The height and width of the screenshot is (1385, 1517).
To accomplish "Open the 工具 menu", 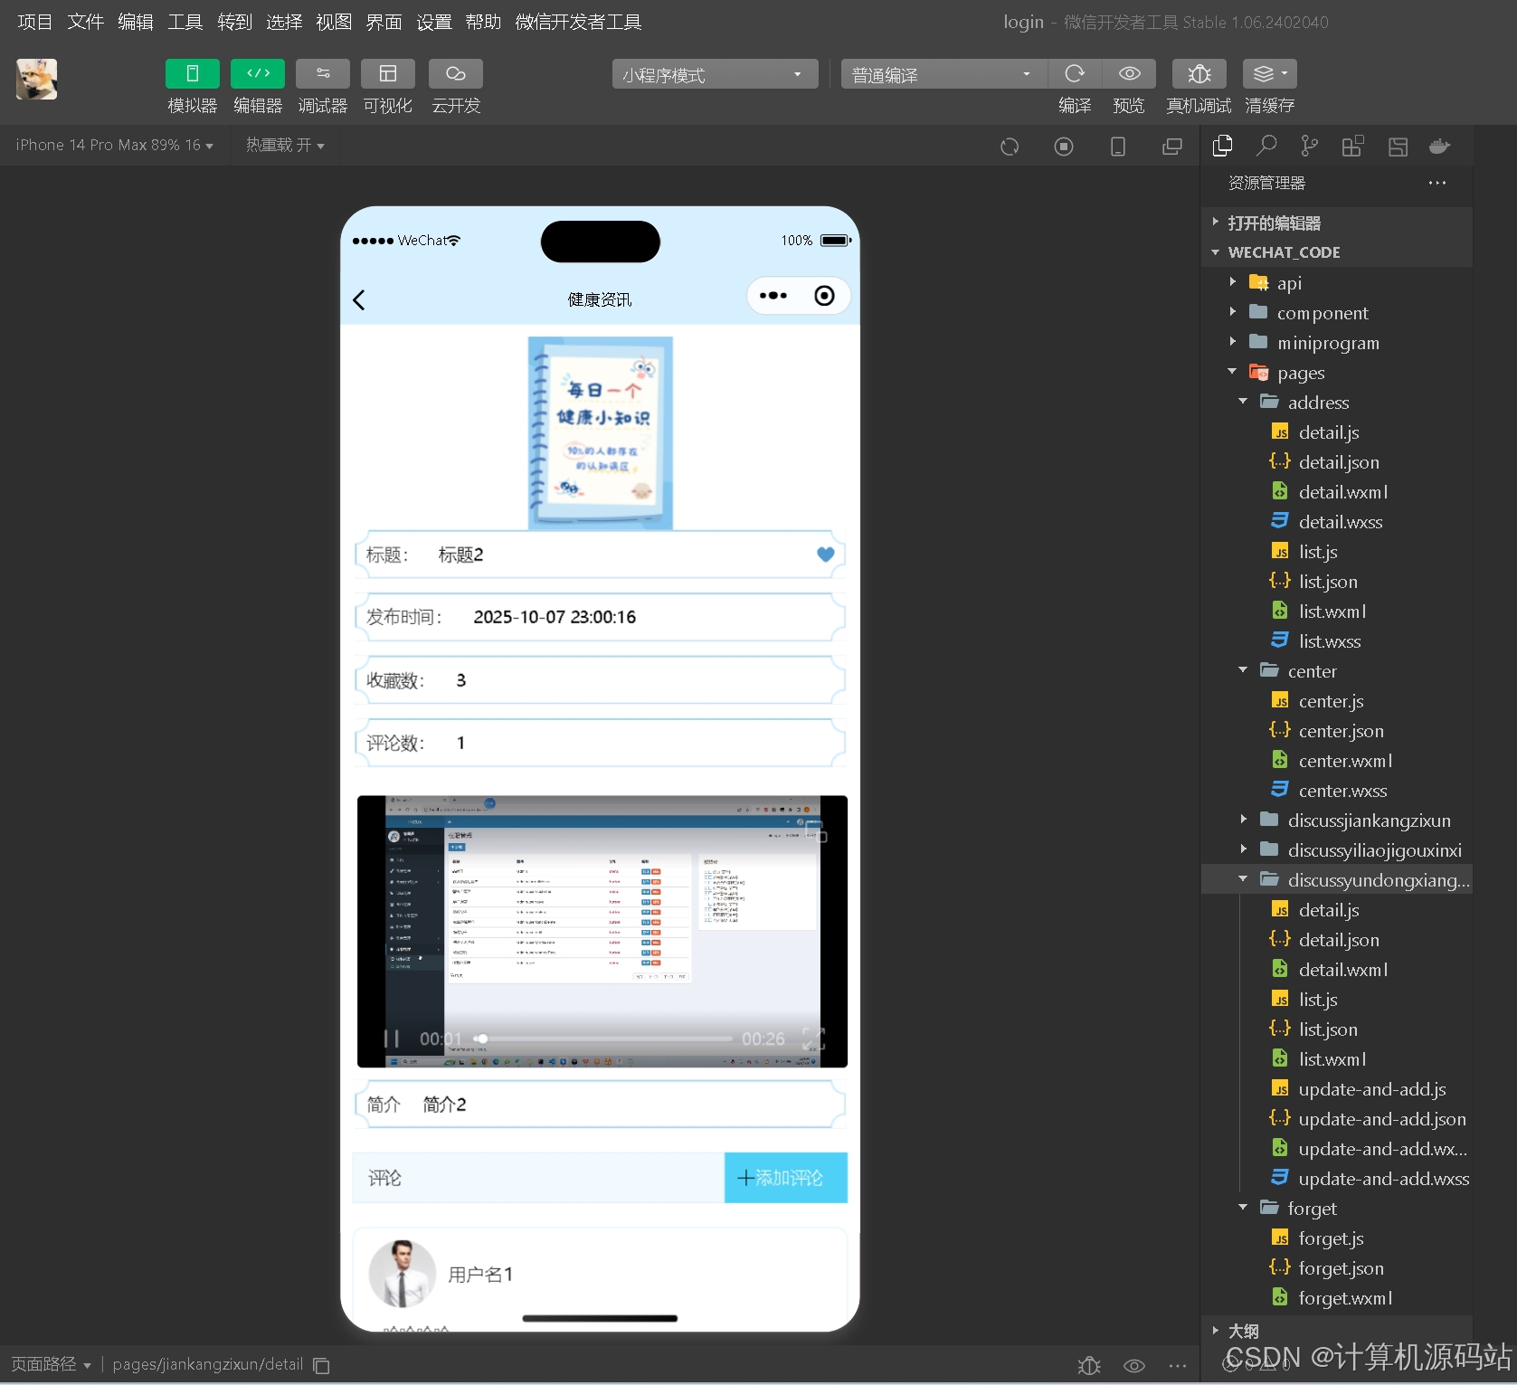I will tap(185, 22).
